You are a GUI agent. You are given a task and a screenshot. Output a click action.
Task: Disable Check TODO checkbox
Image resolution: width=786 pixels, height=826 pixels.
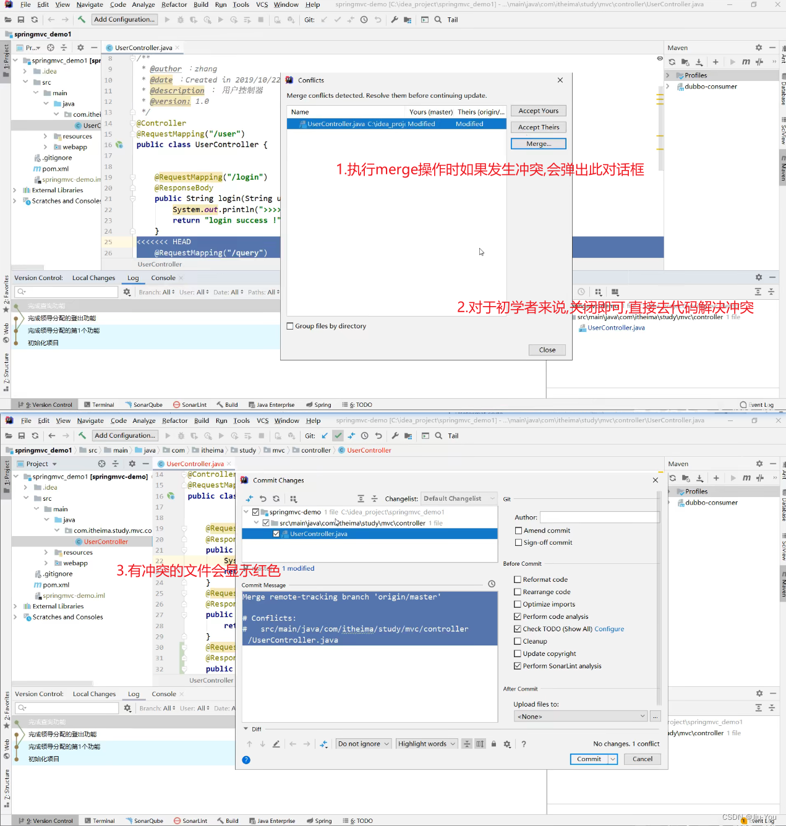tap(518, 629)
